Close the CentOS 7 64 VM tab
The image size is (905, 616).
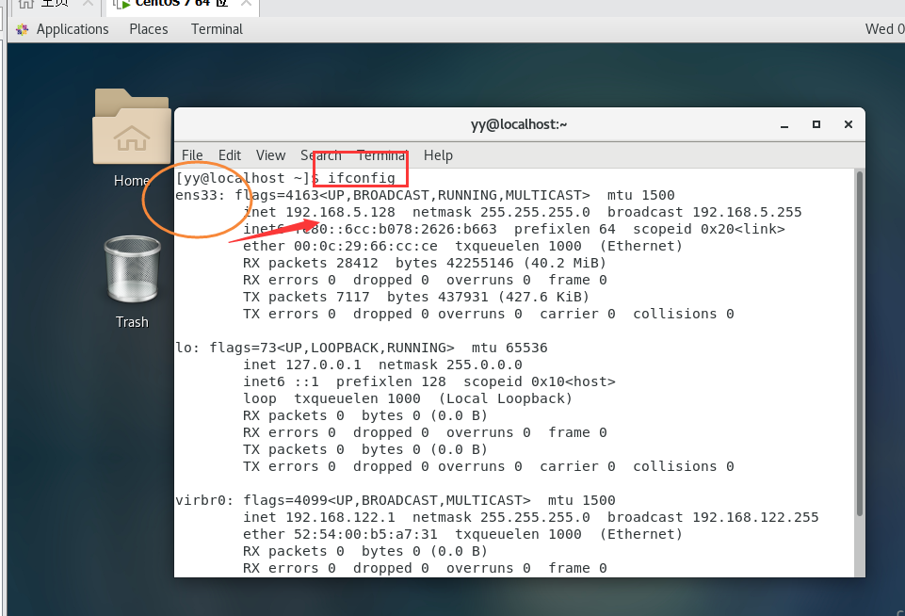click(246, 4)
